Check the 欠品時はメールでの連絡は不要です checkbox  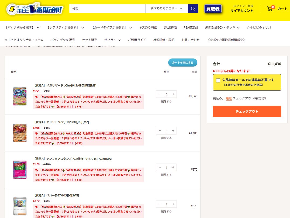coord(218,80)
